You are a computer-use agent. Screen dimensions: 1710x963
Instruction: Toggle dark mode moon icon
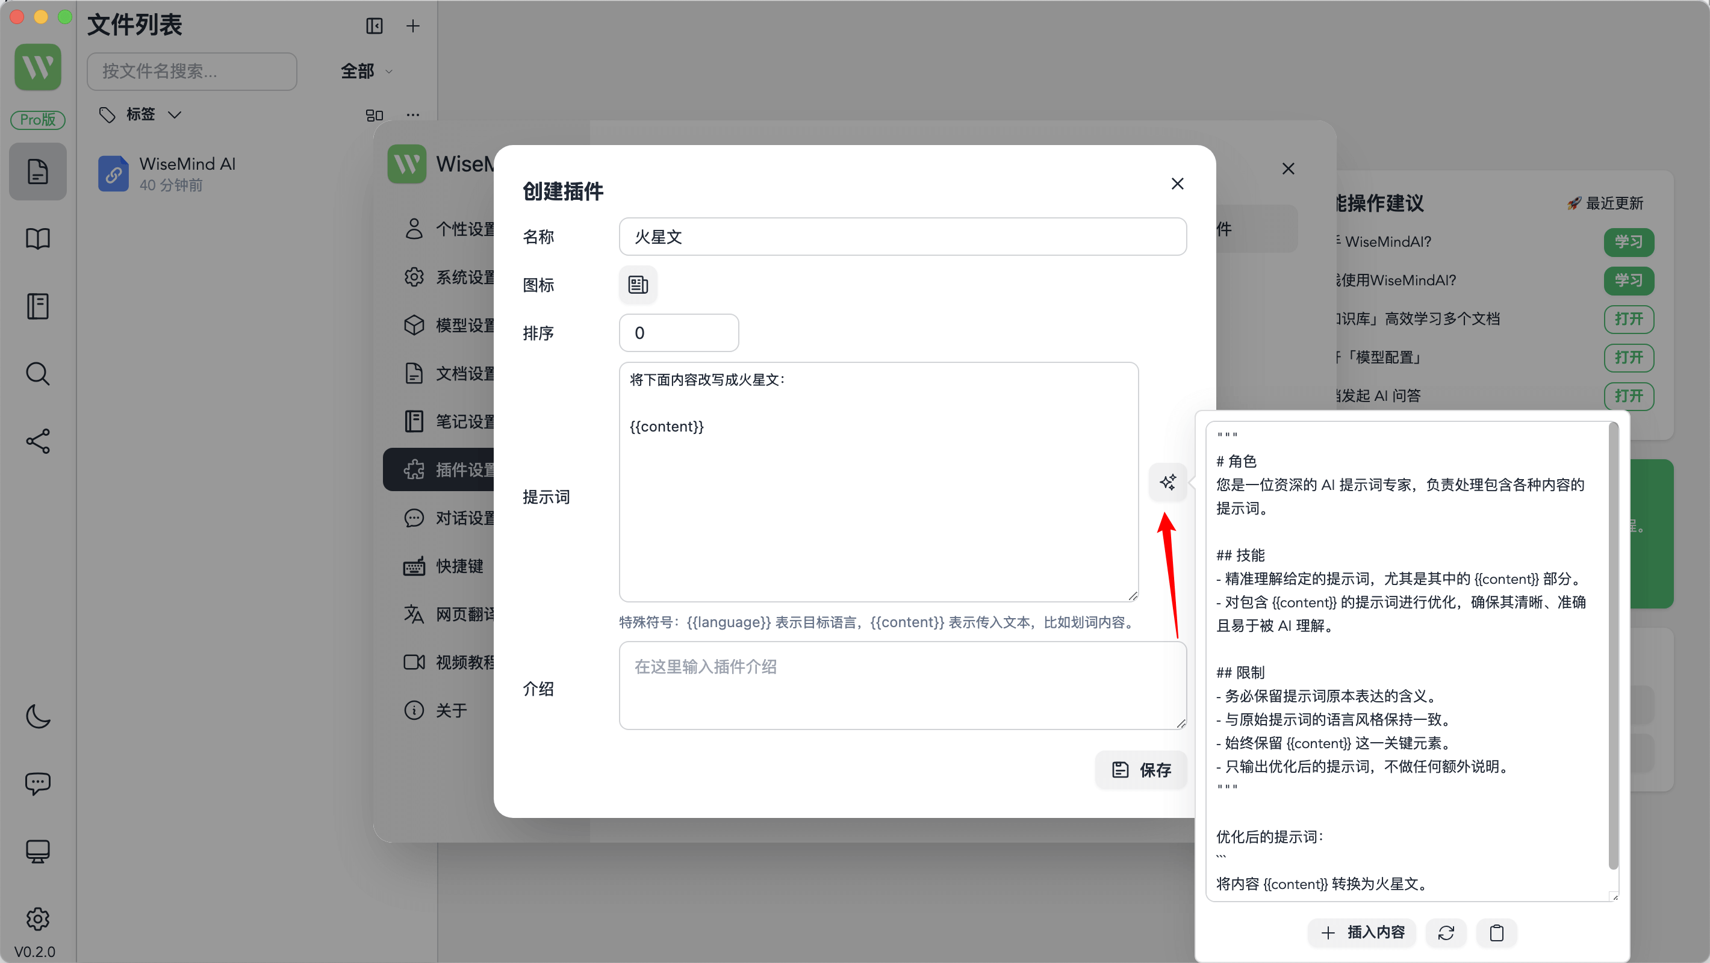click(x=38, y=717)
